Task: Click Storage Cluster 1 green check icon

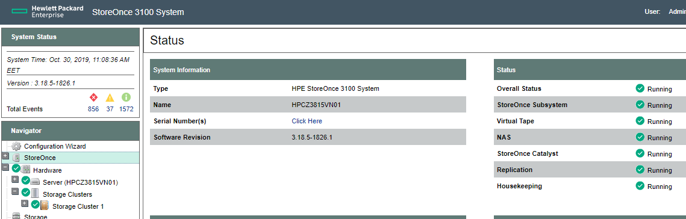Action: (x=36, y=204)
